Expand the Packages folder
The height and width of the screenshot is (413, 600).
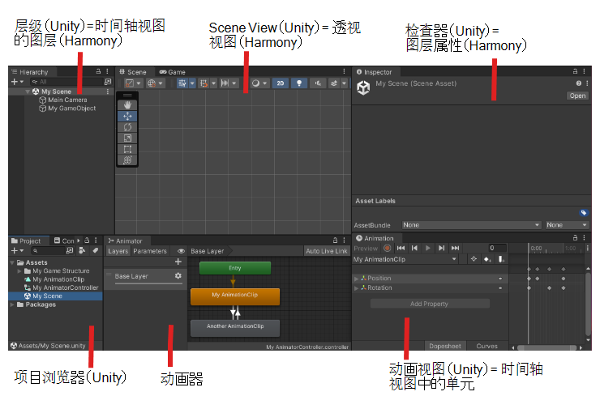[x=12, y=304]
